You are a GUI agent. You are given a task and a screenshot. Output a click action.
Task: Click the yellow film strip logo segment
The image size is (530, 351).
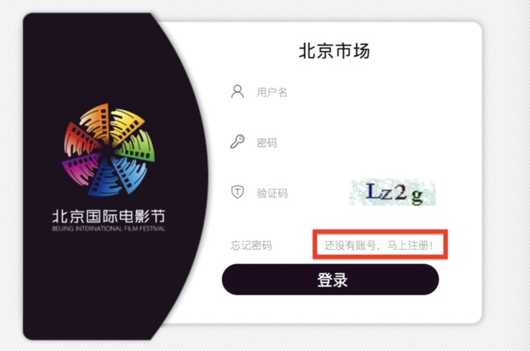coord(127,125)
